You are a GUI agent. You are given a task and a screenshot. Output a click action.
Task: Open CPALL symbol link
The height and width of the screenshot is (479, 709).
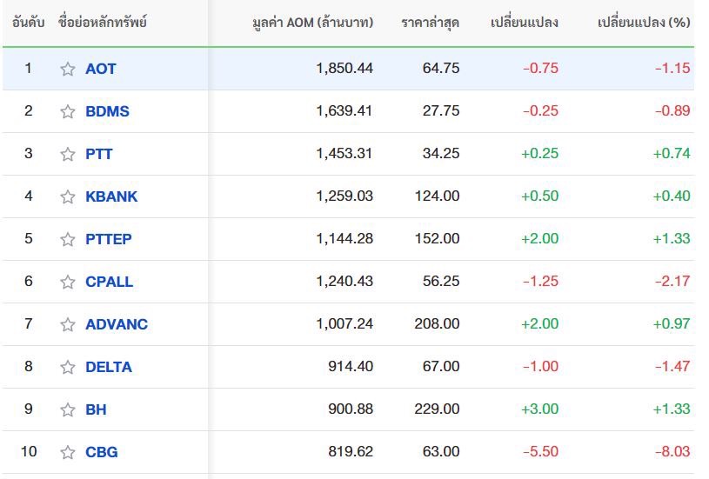click(109, 282)
